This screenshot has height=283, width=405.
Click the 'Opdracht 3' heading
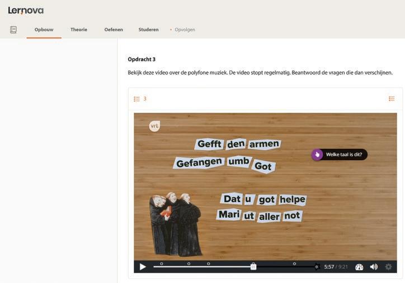point(142,59)
